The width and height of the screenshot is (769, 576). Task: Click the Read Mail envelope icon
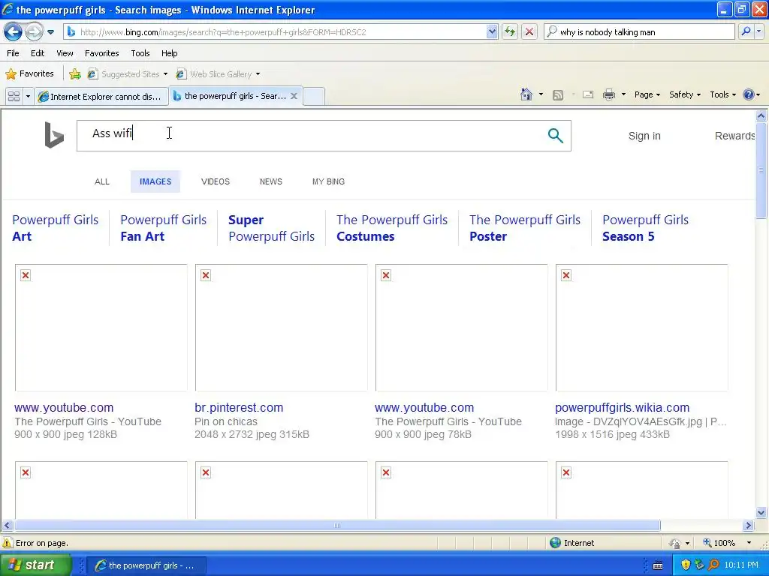tap(588, 94)
